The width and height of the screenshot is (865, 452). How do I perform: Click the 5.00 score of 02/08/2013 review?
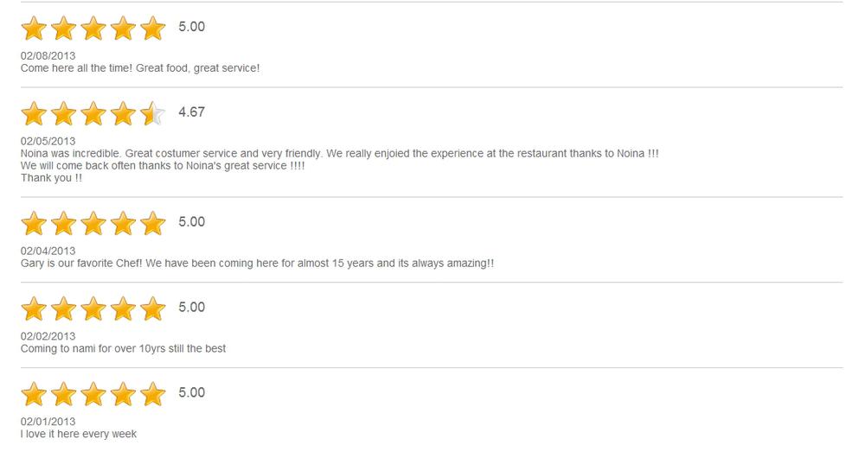click(x=191, y=27)
